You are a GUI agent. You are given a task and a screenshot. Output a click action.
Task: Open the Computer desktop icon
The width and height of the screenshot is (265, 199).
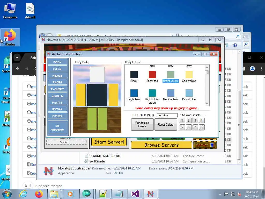point(10,11)
